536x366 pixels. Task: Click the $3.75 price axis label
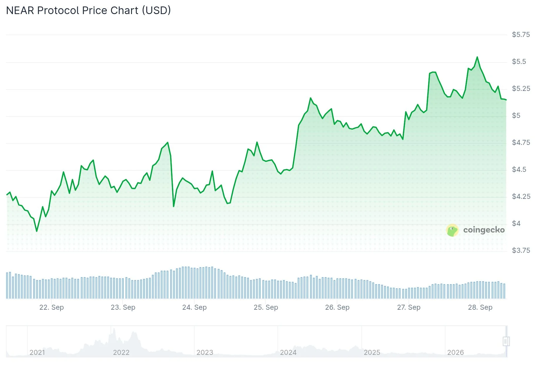pos(521,250)
